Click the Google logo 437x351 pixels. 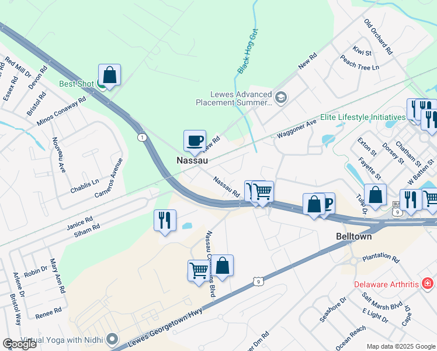click(x=19, y=344)
